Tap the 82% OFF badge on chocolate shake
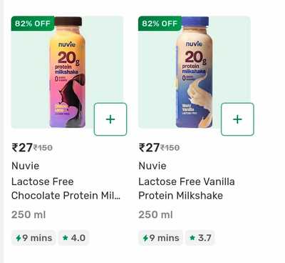This screenshot has width=285, height=263. 33,24
